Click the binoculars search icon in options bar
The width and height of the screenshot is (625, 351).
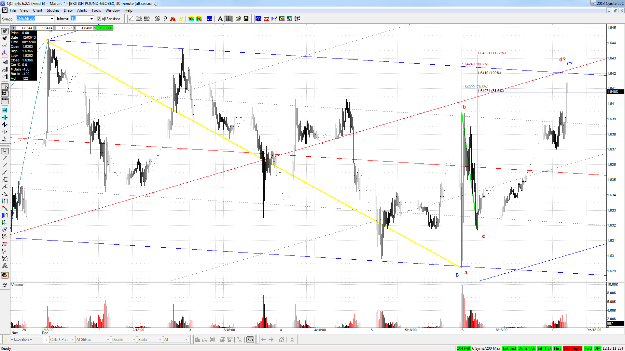197,340
